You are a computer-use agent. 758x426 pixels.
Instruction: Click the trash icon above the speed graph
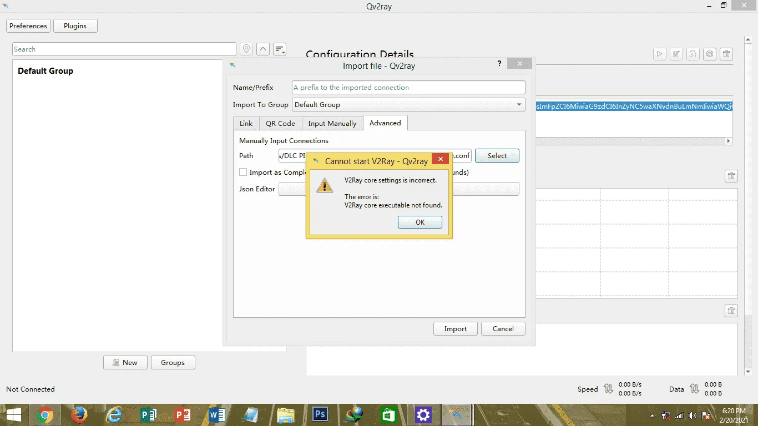tap(731, 176)
